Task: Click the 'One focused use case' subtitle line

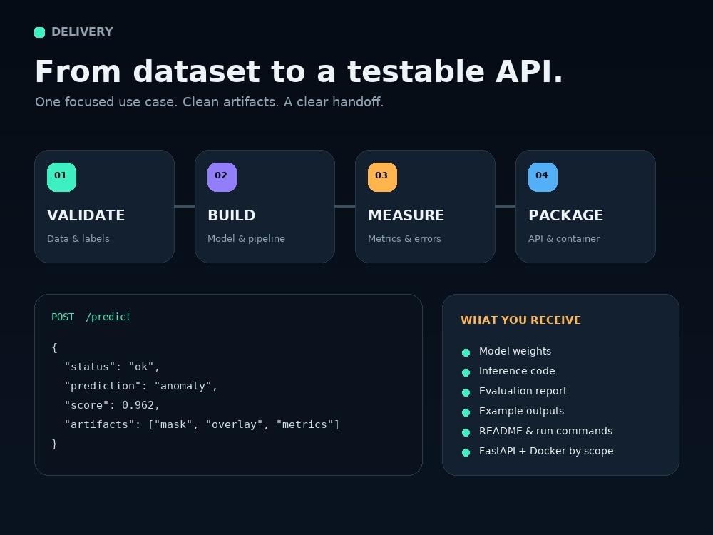Action: (x=209, y=102)
